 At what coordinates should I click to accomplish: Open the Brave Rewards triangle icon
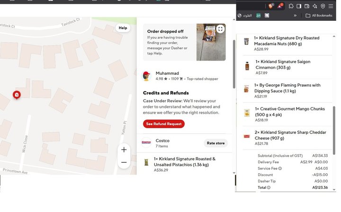pyautogui.click(x=280, y=6)
